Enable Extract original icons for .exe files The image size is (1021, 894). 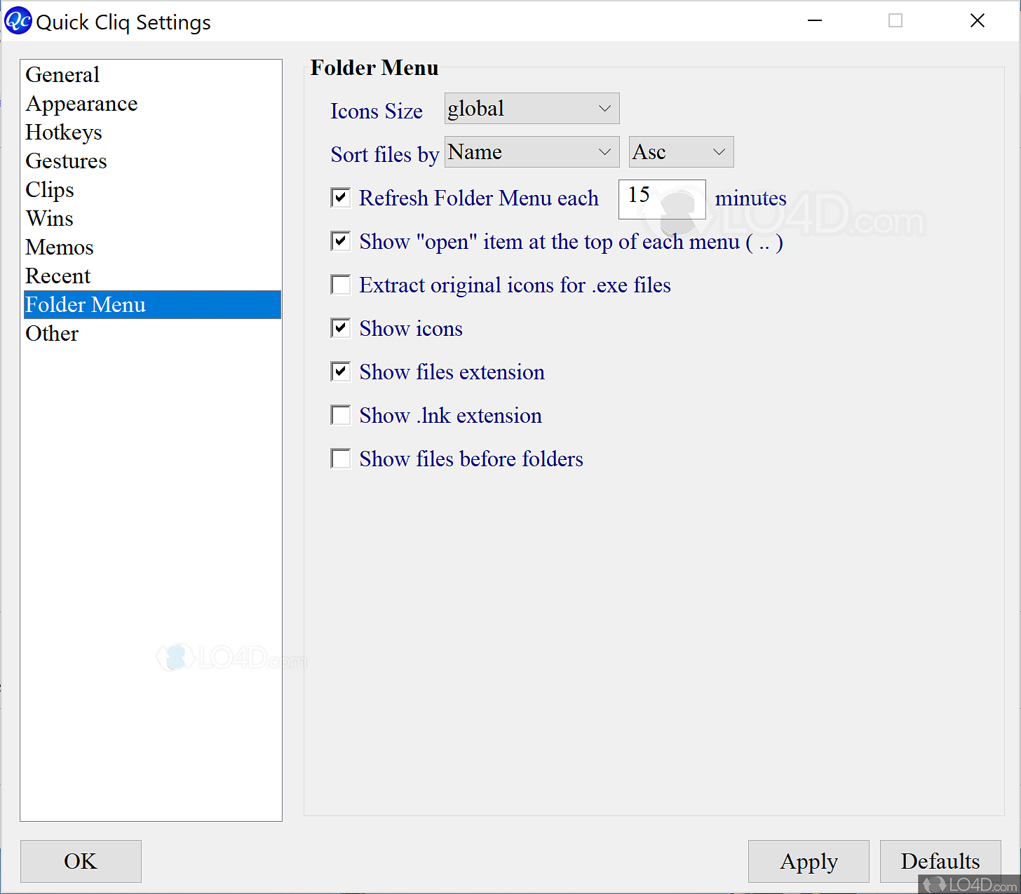click(x=340, y=284)
